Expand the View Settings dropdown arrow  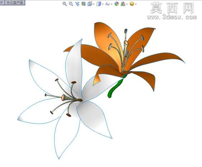[x=136, y=4]
